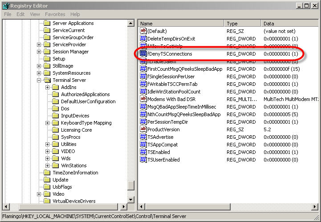Screen dimensions: 321x222
Task: Expand the AddIns subkey
Action: (x=47, y=87)
